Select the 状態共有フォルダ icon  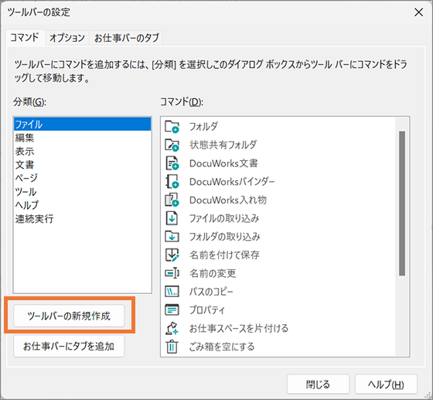click(172, 145)
